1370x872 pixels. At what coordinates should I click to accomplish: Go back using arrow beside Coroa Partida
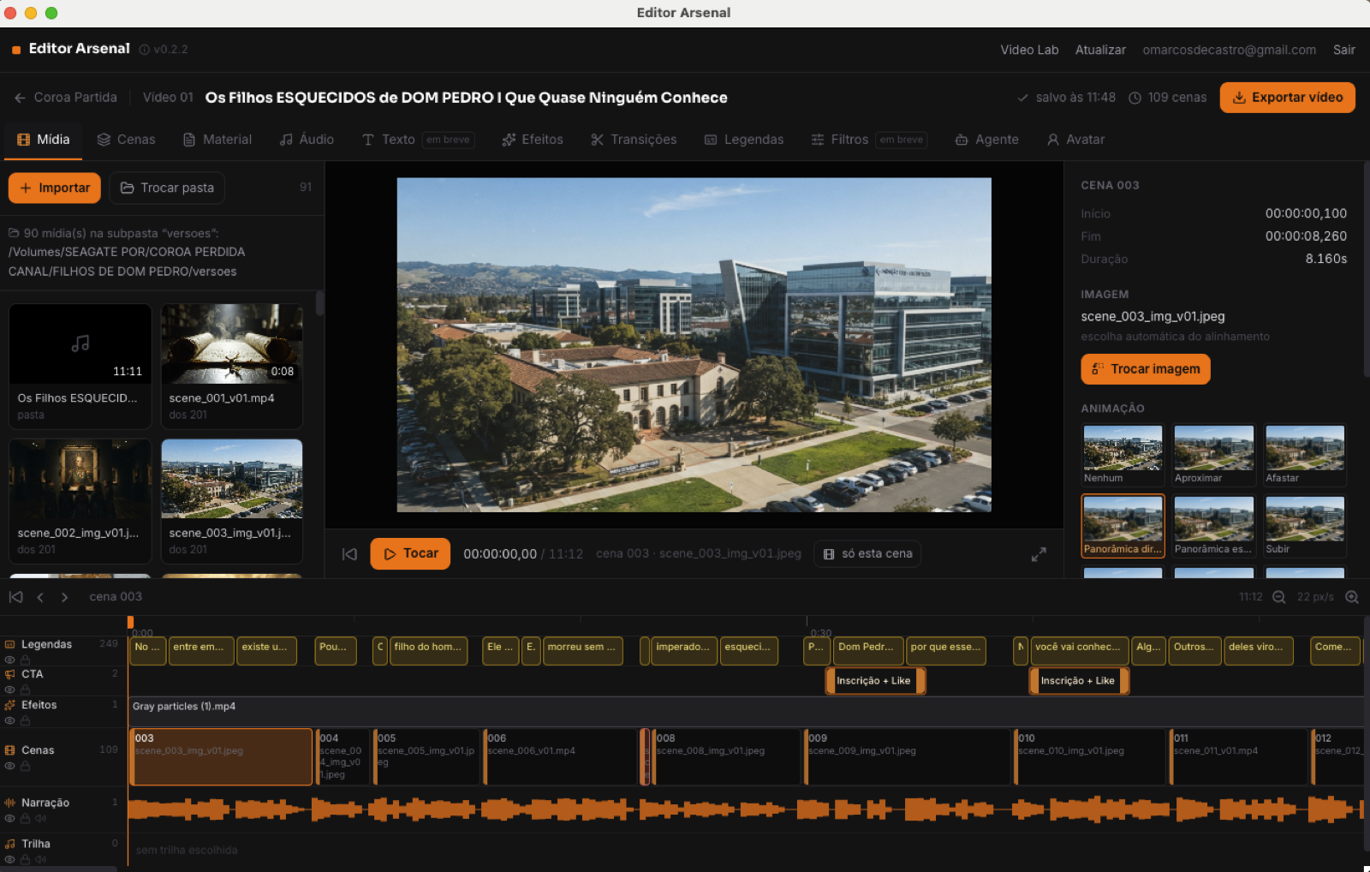20,98
